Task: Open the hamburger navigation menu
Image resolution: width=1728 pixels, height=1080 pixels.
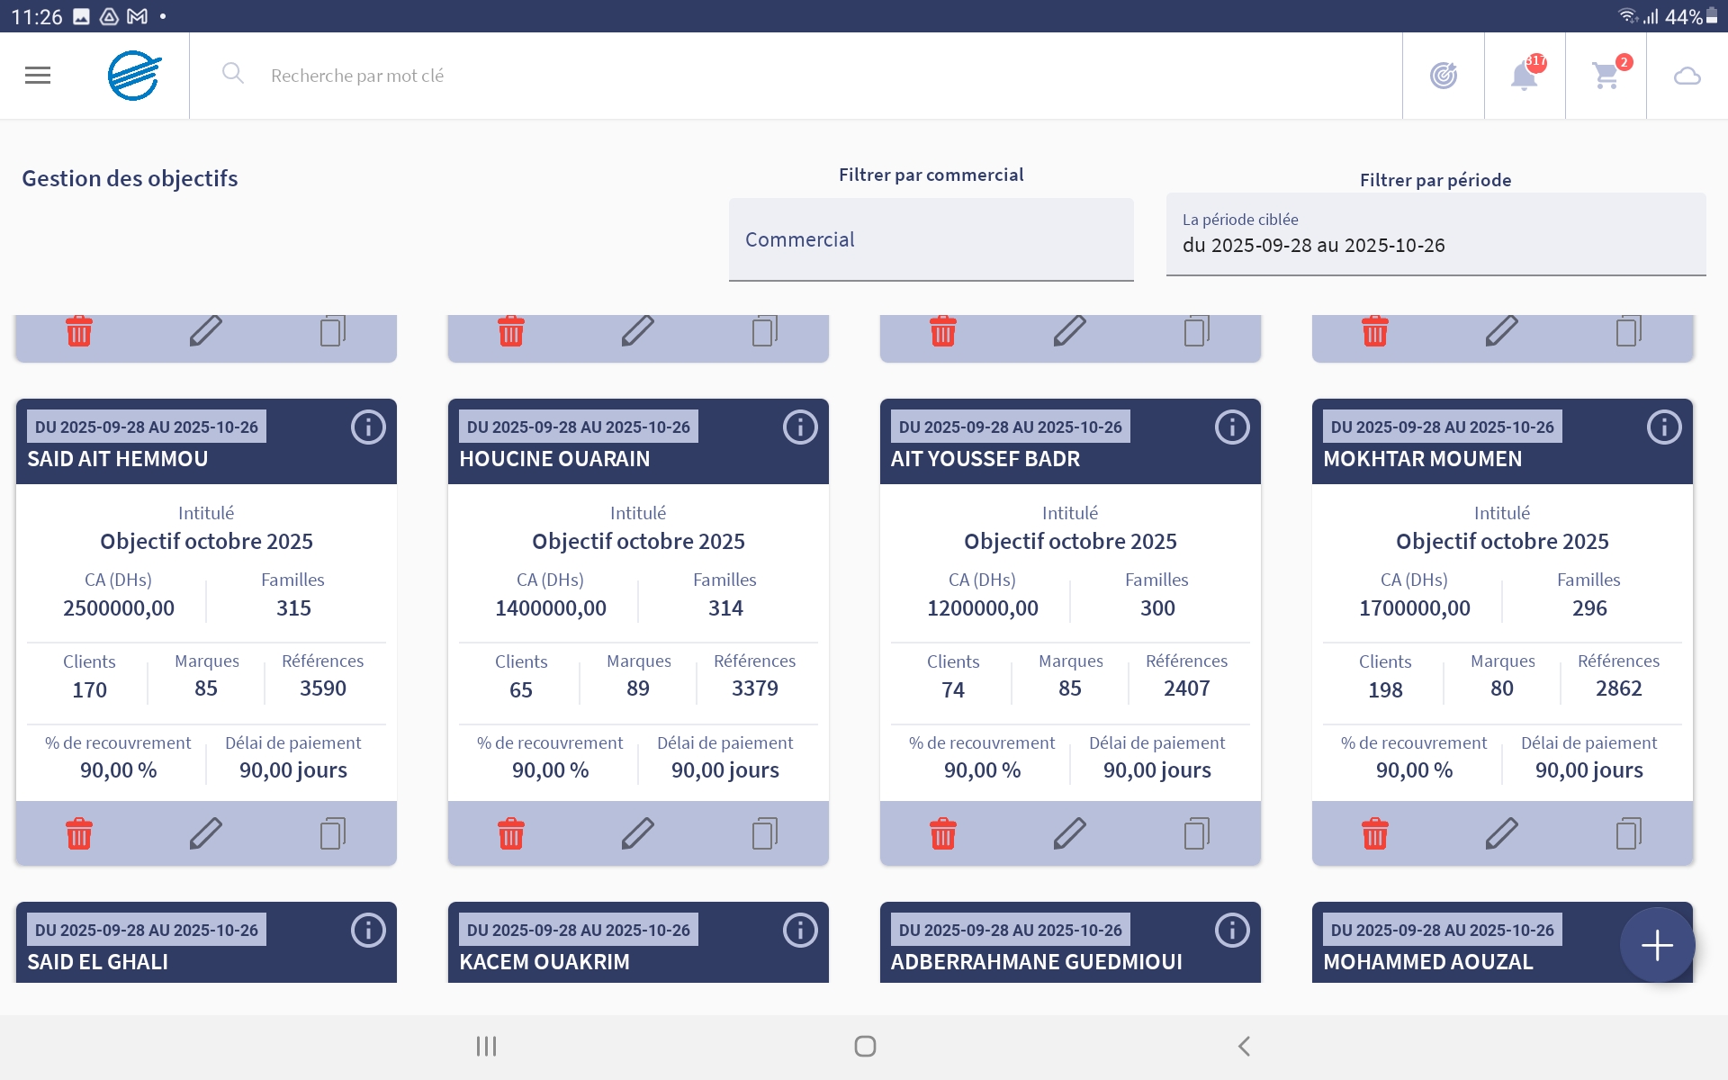Action: click(x=38, y=76)
